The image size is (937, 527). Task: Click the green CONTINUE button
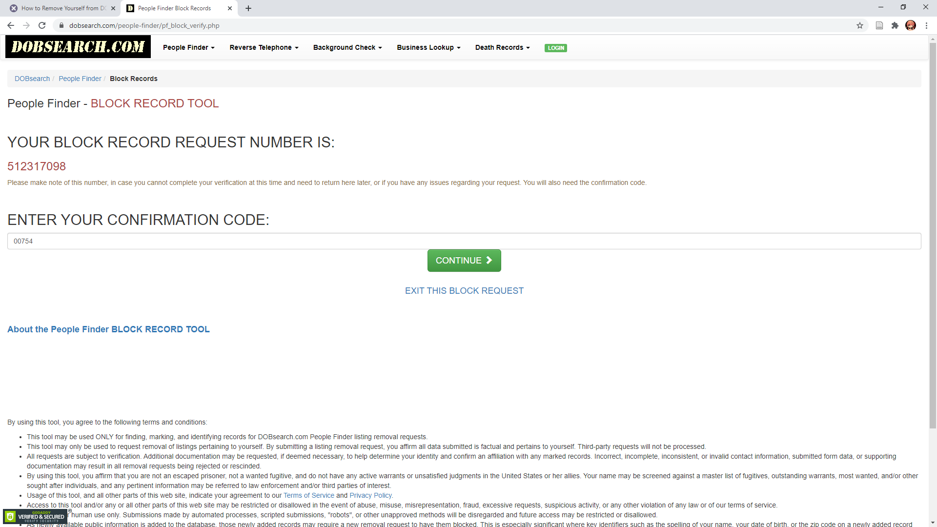[x=464, y=261]
